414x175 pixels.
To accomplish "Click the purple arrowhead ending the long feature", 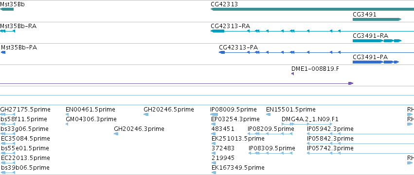I will click(x=351, y=83).
